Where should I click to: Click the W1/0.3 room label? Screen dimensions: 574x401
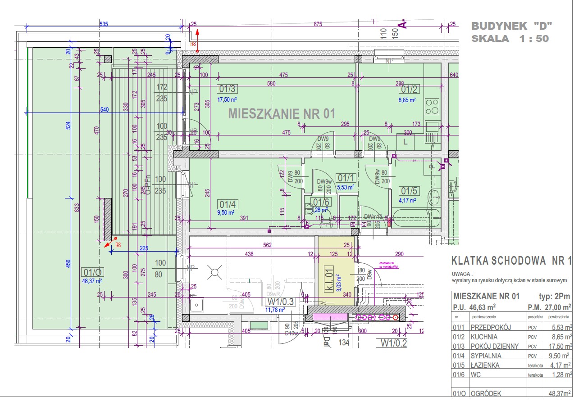pos(281,302)
